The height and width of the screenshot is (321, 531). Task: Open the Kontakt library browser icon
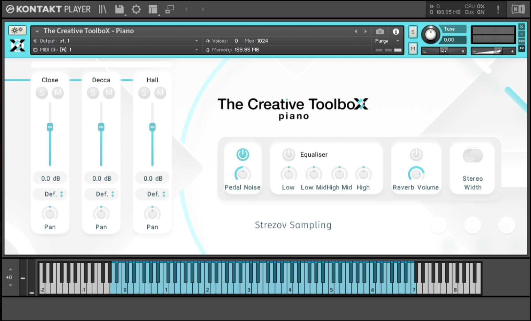[x=102, y=9]
